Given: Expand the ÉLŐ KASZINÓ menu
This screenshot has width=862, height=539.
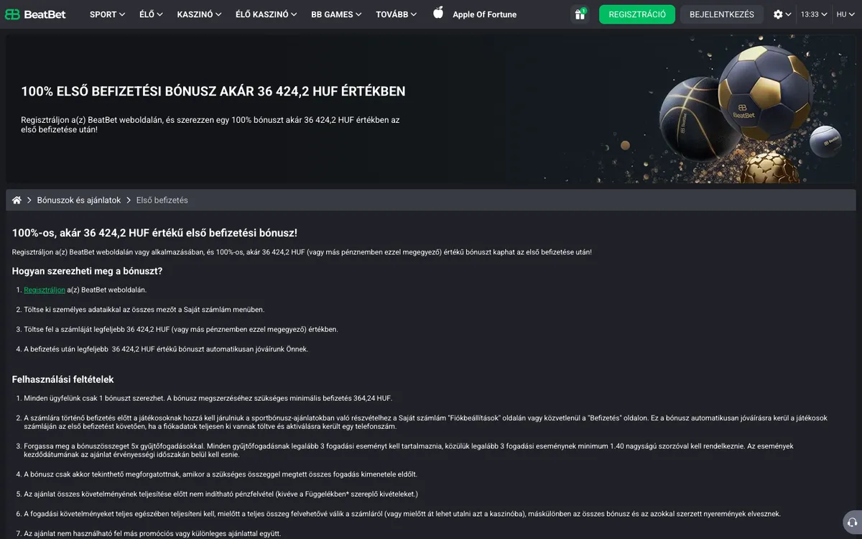Looking at the screenshot, I should 267,14.
